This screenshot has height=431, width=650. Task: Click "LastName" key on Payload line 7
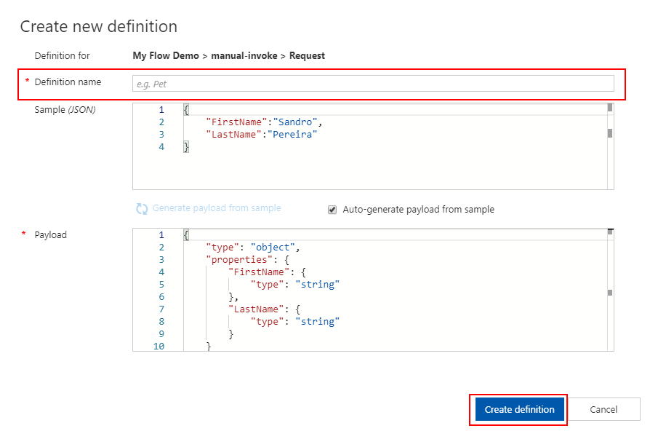click(x=254, y=309)
